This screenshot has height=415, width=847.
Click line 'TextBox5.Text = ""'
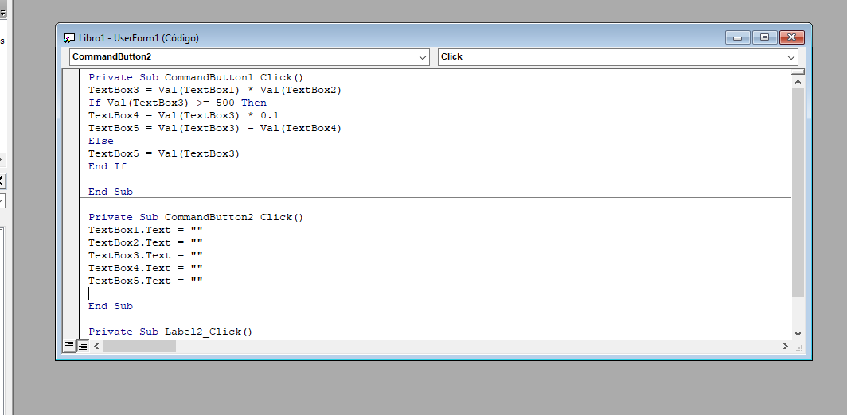pyautogui.click(x=146, y=281)
